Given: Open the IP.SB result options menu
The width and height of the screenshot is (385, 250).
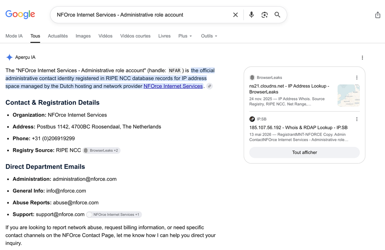Looking at the screenshot, I should (x=357, y=119).
